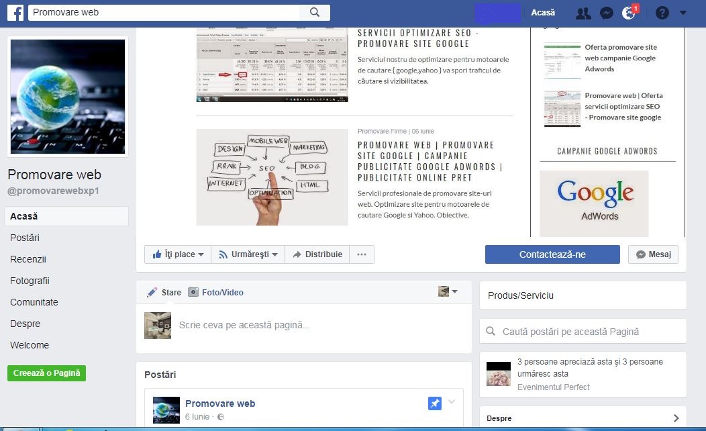
Task: Open the Welcome section in the sidebar
Action: [x=30, y=345]
